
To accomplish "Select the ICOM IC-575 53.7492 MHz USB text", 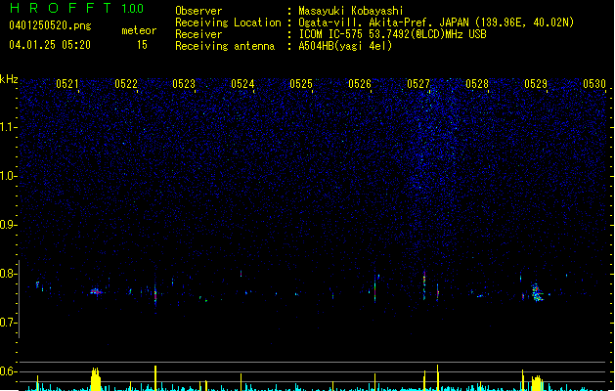I will 393,34.
